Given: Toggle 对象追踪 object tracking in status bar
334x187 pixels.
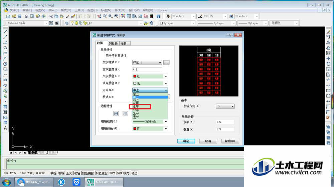Looking at the screenshot, I should tap(102, 173).
